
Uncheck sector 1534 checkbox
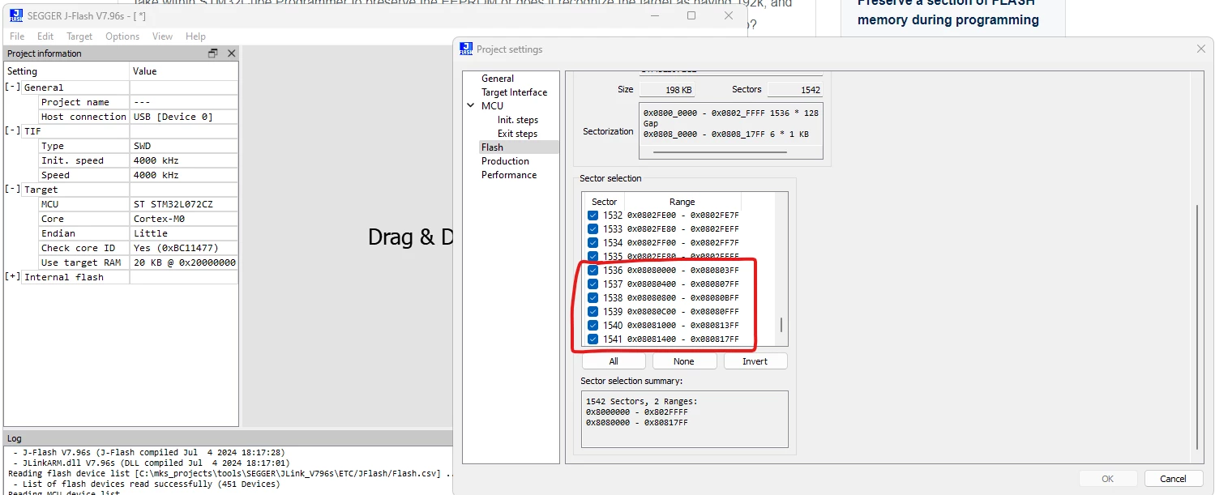(593, 243)
